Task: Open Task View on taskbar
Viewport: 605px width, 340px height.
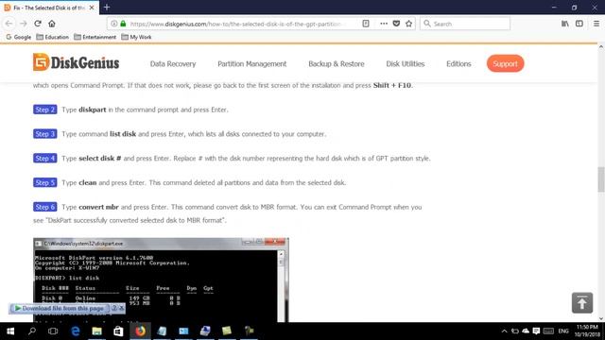Action: tap(53, 331)
